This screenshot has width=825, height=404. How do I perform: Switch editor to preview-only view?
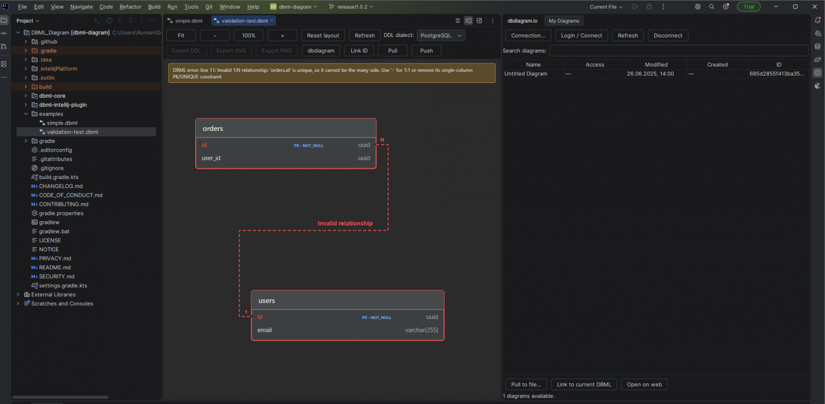pos(479,21)
